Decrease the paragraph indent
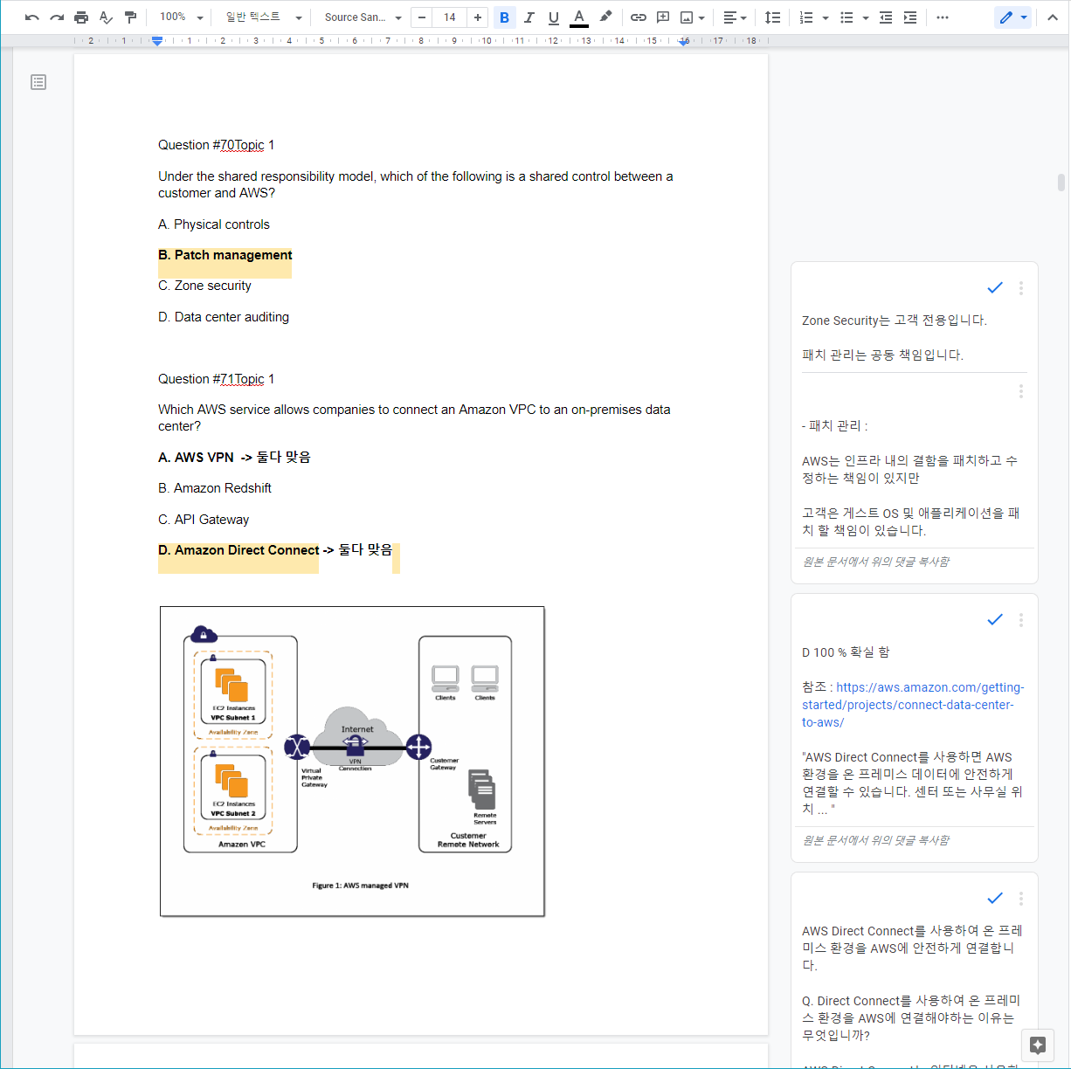This screenshot has height=1069, width=1071. [x=886, y=17]
